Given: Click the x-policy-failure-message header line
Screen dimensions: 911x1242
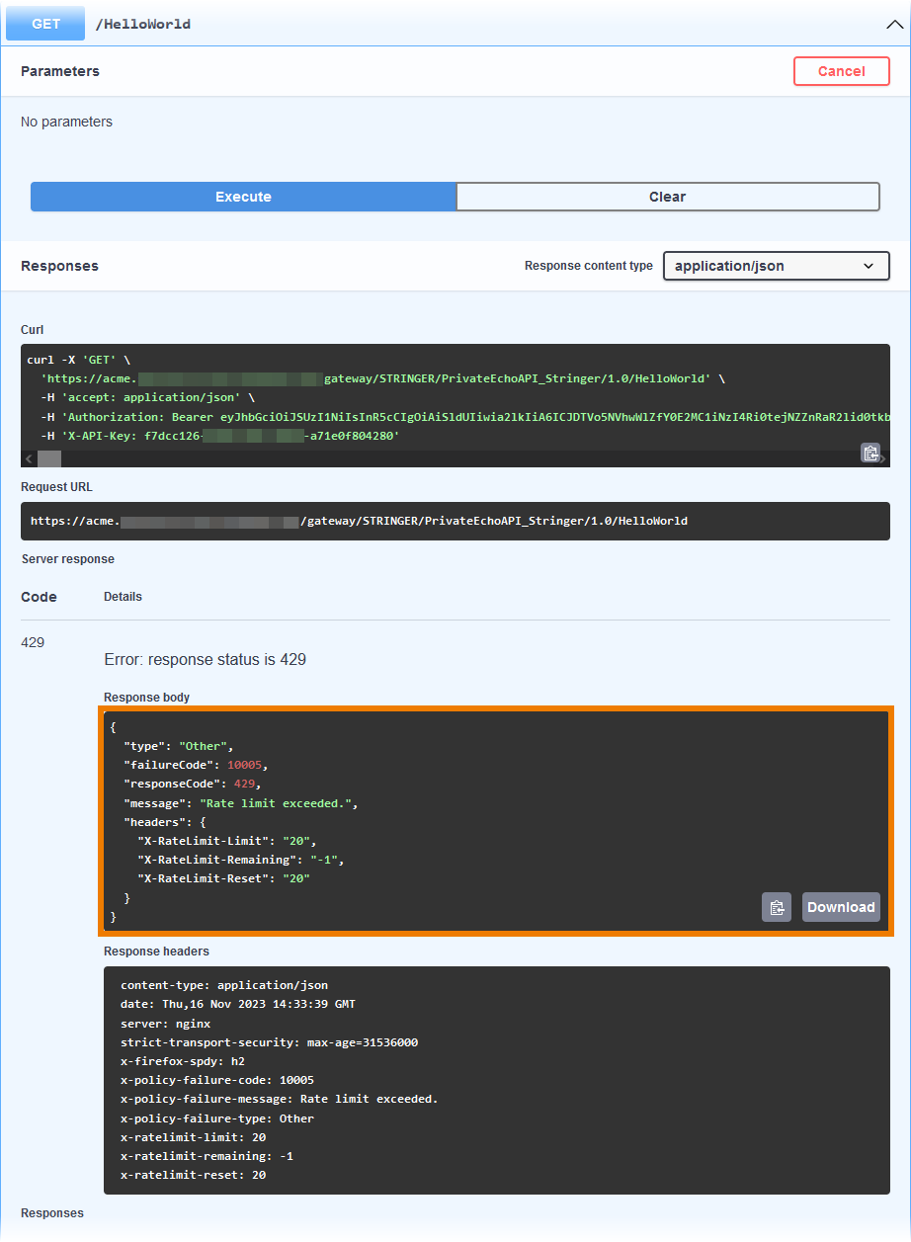Looking at the screenshot, I should coord(279,1099).
